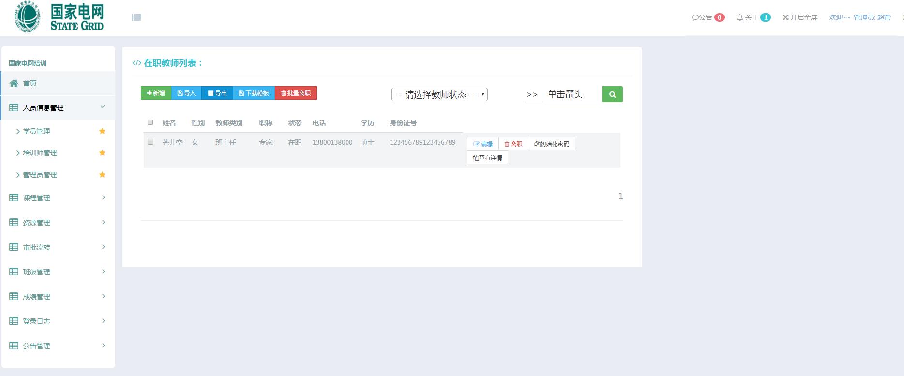Click the green search magnifier button
Viewport: 904px width, 376px height.
[612, 94]
